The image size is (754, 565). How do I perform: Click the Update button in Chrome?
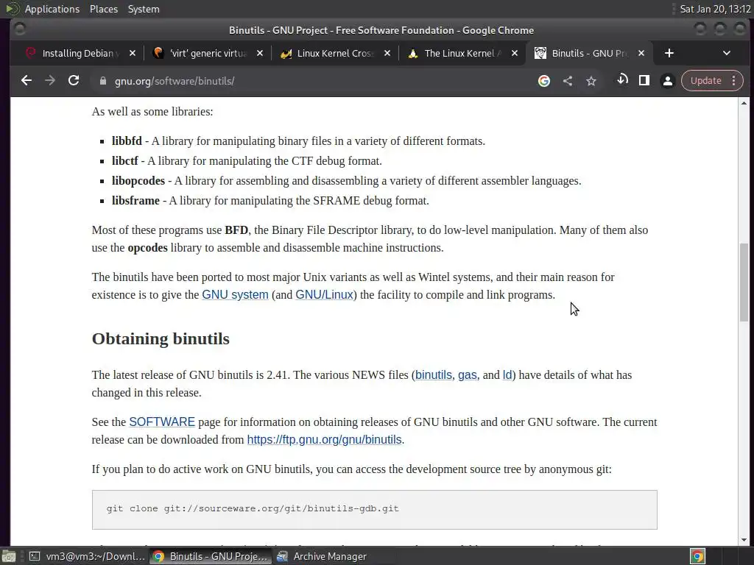click(x=705, y=81)
